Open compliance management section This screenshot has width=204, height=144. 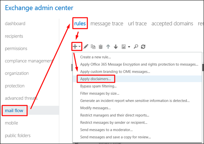pos(29,61)
